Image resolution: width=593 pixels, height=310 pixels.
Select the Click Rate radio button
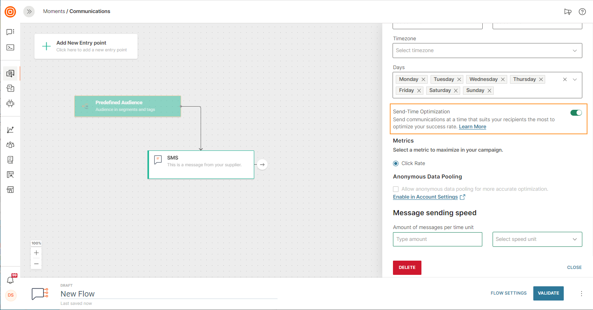coord(396,163)
